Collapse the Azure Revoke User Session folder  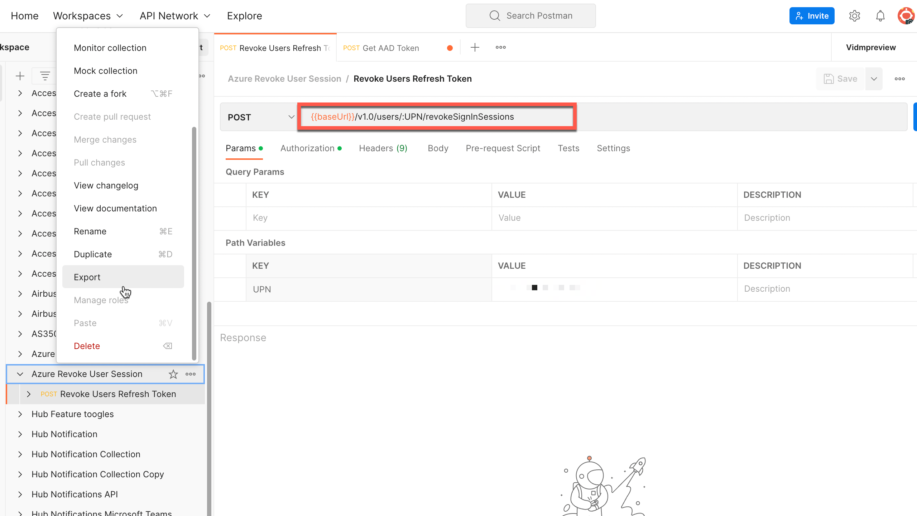(20, 374)
